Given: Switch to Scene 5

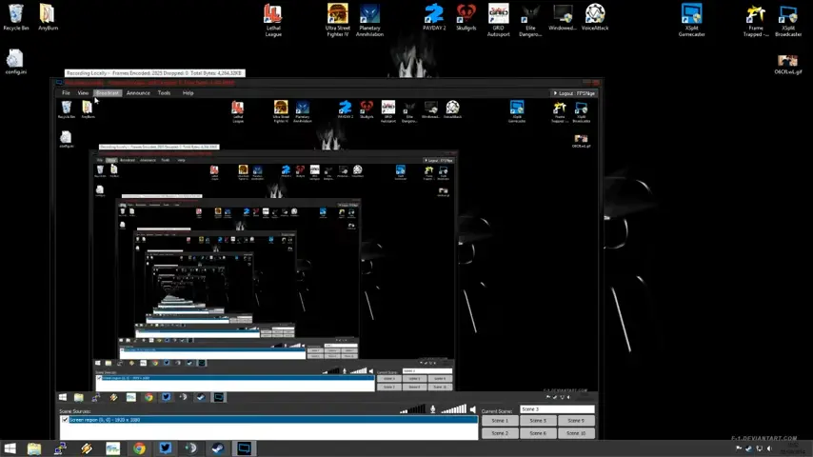Looking at the screenshot, I should point(538,421).
